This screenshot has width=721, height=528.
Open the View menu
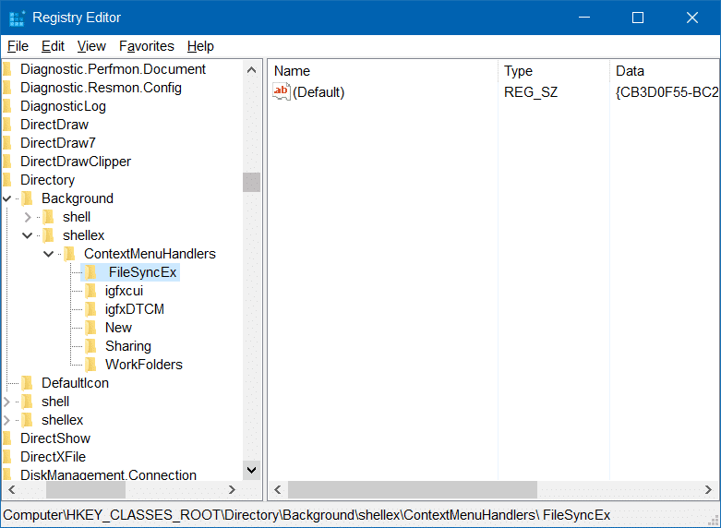[x=91, y=46]
